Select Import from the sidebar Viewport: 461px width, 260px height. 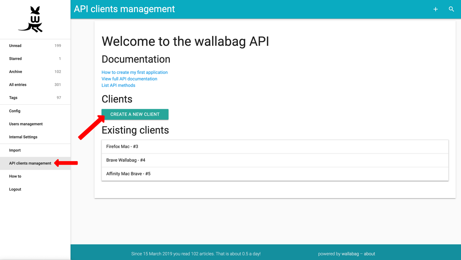[x=15, y=150]
